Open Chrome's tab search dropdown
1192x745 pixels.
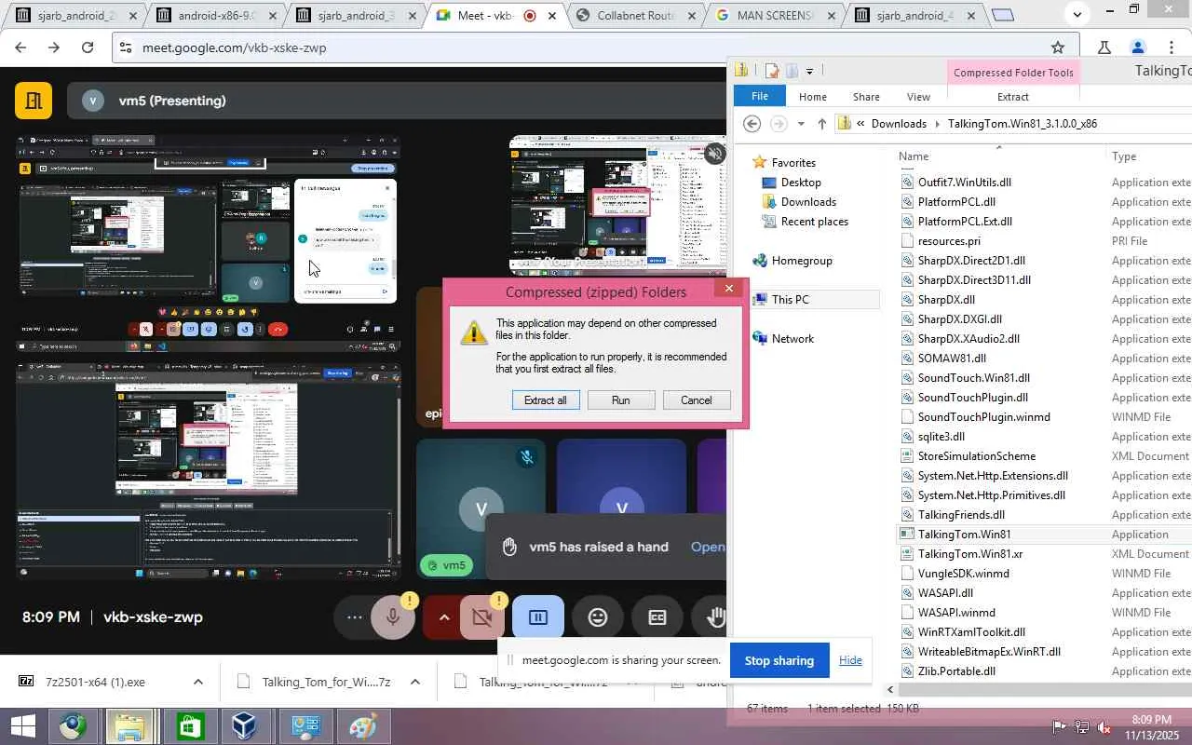coord(1077,14)
